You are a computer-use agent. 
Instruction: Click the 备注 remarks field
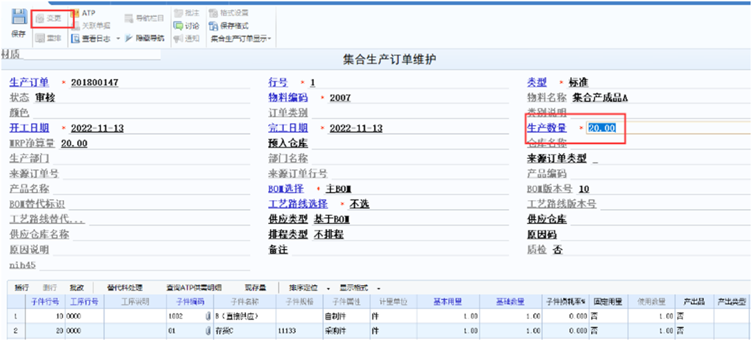click(x=401, y=250)
